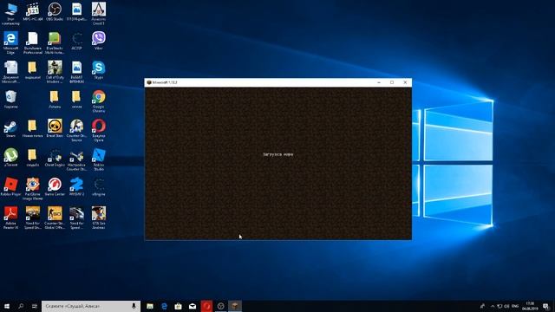Open Brawl Stars desktop shortcut
The height and width of the screenshot is (312, 555).
(x=55, y=129)
